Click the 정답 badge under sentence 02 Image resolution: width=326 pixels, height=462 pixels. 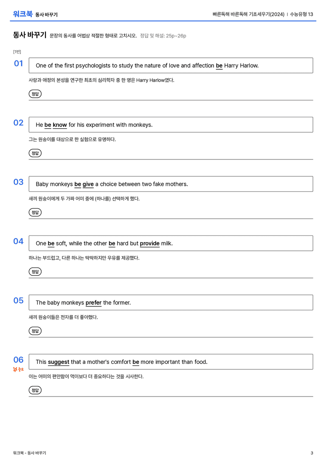(35, 153)
